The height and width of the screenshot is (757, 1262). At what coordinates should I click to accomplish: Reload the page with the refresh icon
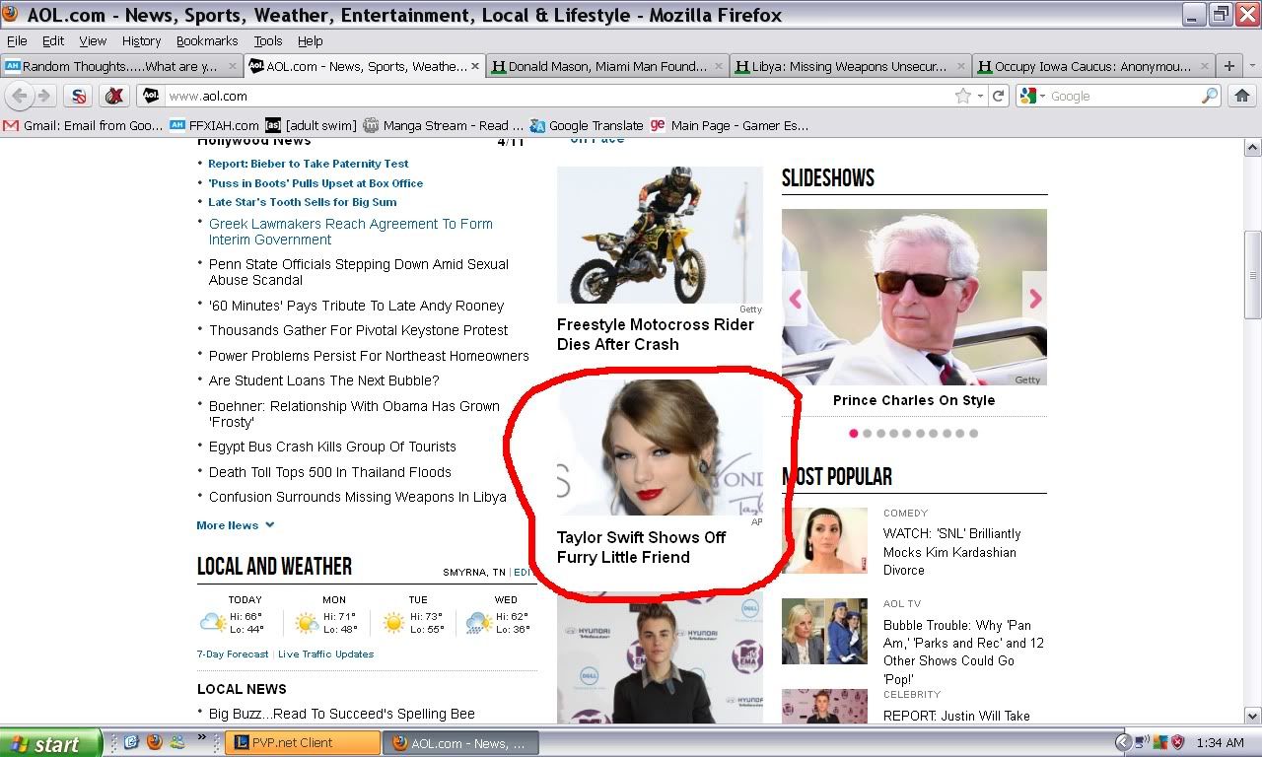point(998,96)
